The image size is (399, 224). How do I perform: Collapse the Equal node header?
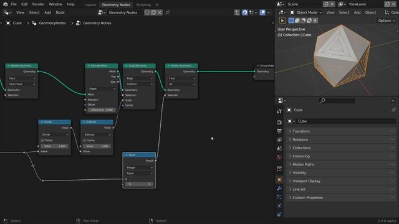pos(126,155)
